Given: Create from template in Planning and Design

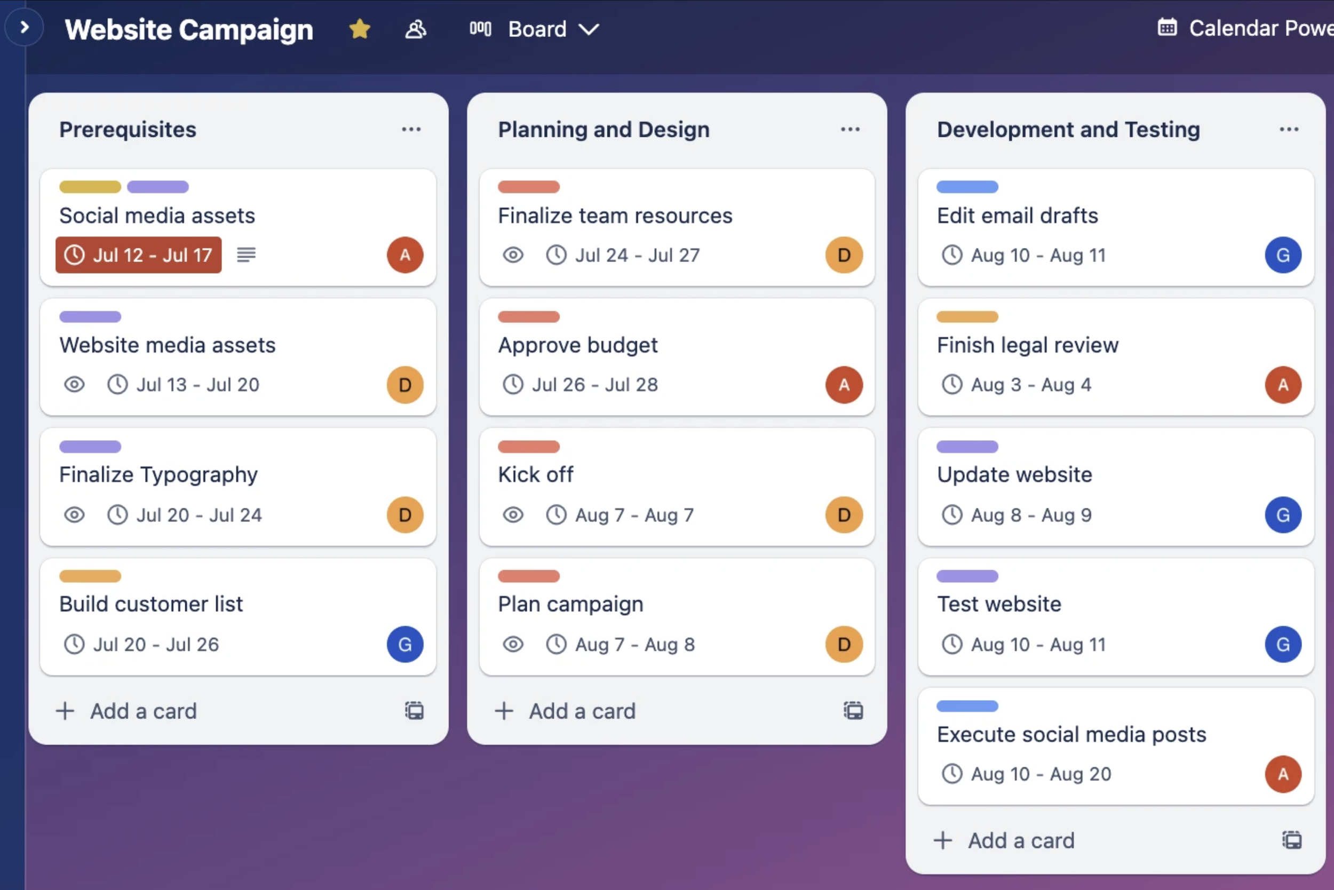Looking at the screenshot, I should 853,711.
